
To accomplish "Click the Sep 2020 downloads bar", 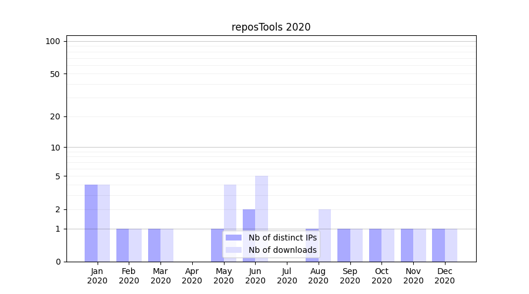I will click(x=356, y=245).
